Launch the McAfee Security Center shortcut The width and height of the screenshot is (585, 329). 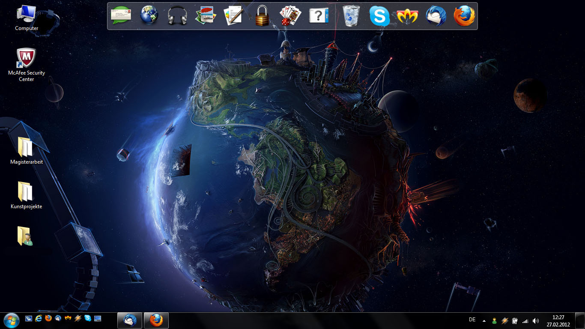click(x=26, y=64)
